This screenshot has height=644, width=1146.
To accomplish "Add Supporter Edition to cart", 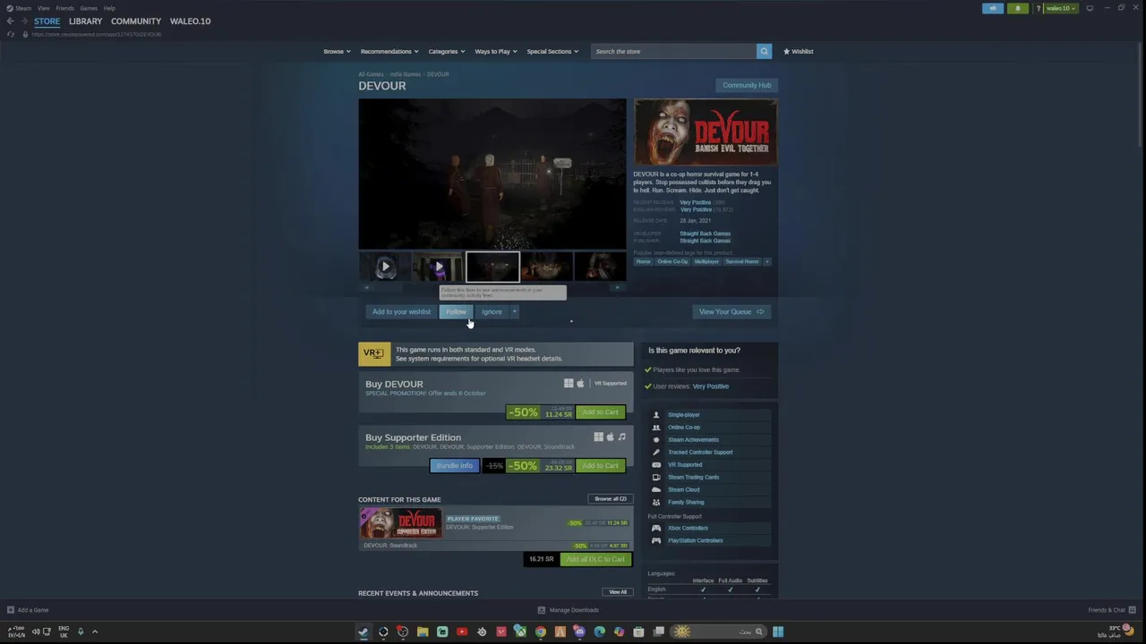I will tap(600, 466).
